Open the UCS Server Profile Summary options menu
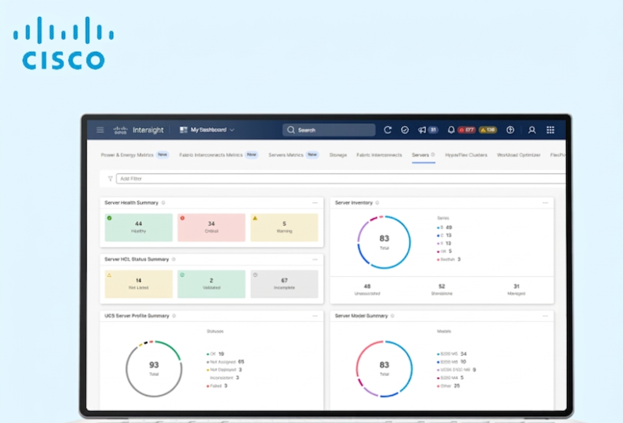 (x=315, y=316)
